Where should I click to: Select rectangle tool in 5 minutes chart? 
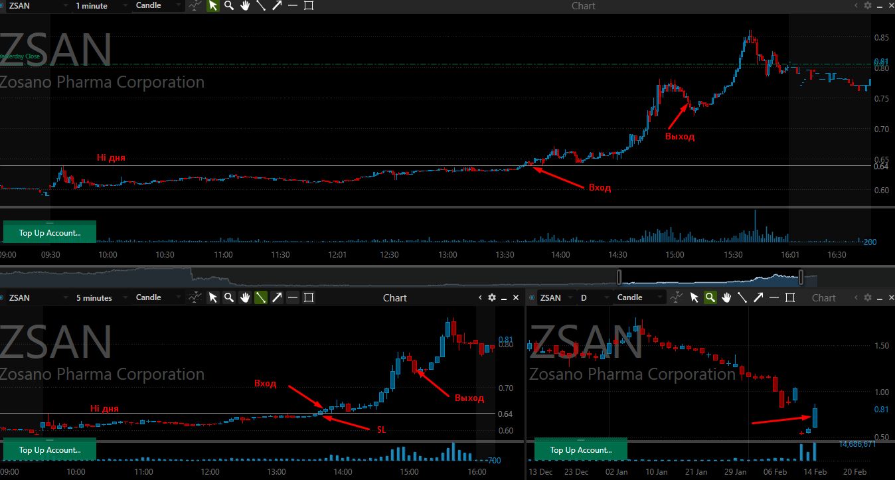click(x=309, y=297)
